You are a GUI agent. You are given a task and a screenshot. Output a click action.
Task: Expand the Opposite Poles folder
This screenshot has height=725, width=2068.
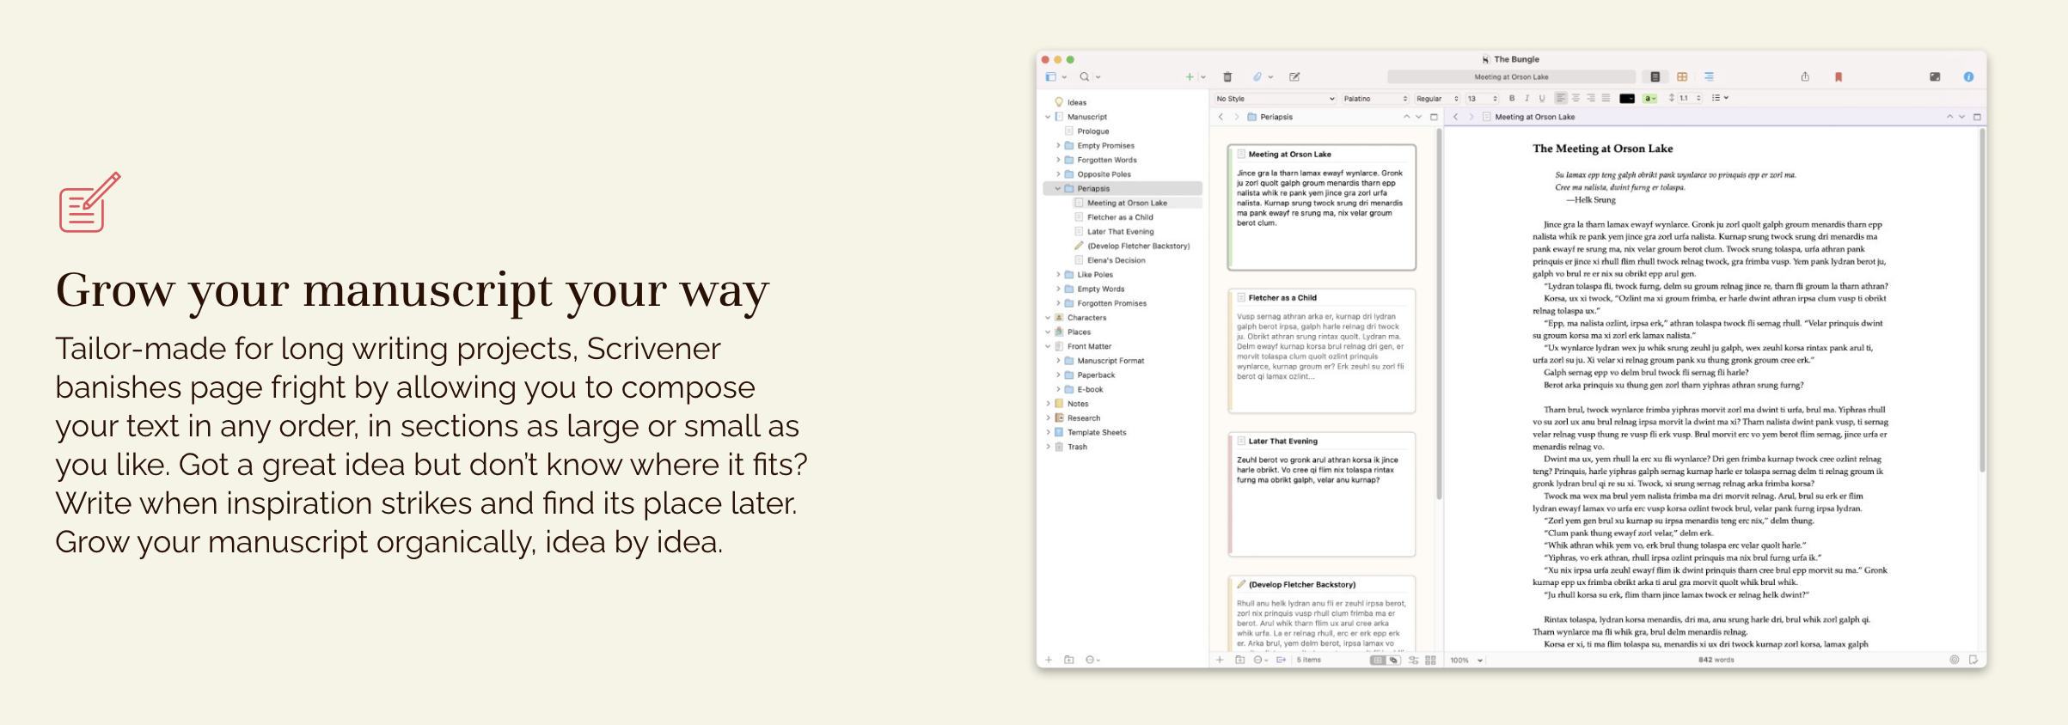(1058, 174)
